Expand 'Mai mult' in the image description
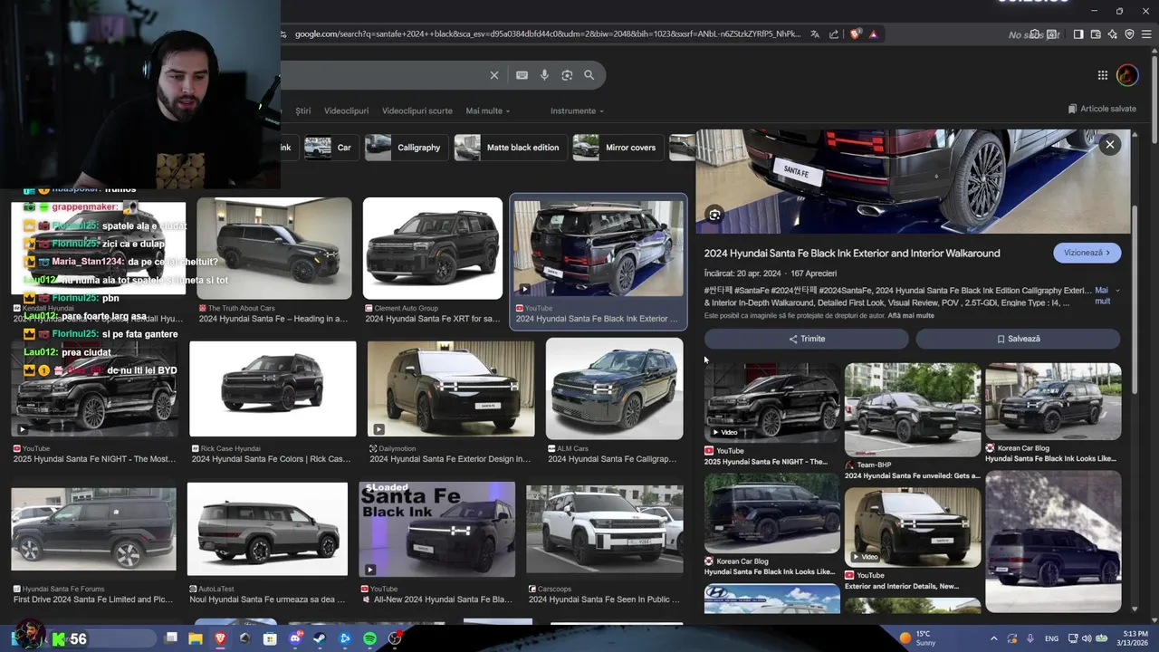Viewport: 1159px width, 652px height. tap(1105, 295)
